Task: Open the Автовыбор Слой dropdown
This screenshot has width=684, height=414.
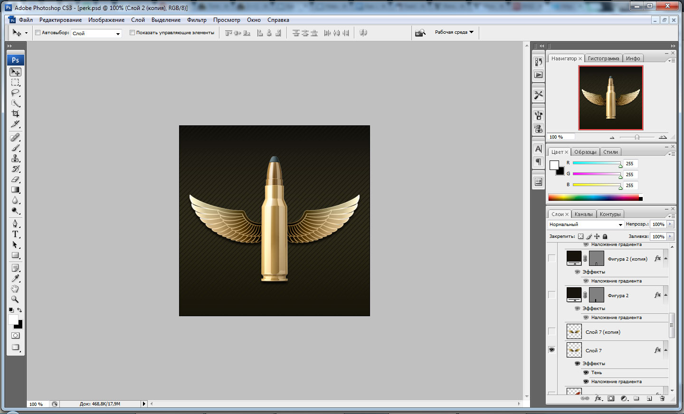Action: click(96, 33)
